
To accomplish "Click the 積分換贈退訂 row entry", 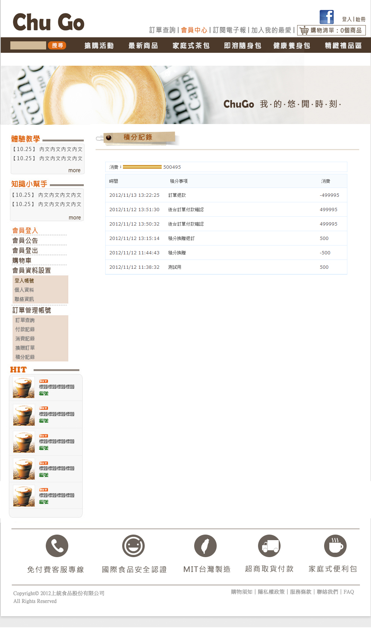I will pyautogui.click(x=182, y=238).
